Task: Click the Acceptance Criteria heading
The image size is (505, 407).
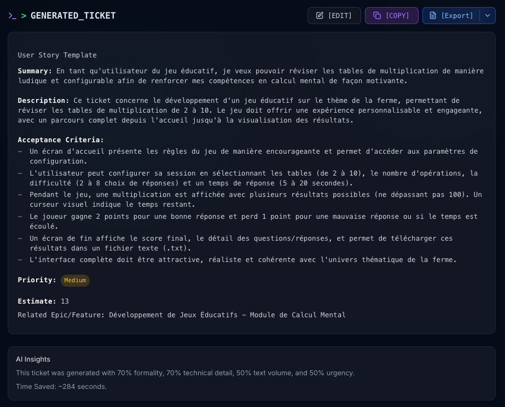Action: coord(61,140)
